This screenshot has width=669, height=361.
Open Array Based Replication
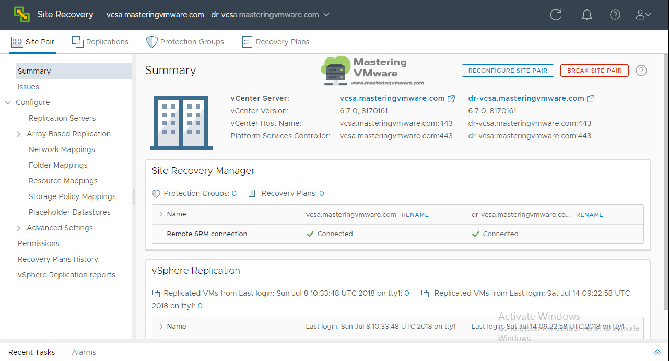pos(69,134)
